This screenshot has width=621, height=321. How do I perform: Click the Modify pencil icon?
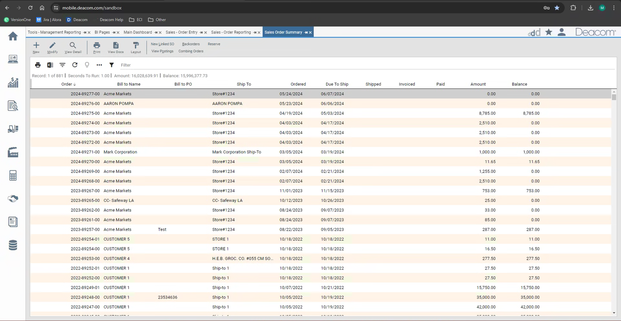tap(52, 45)
